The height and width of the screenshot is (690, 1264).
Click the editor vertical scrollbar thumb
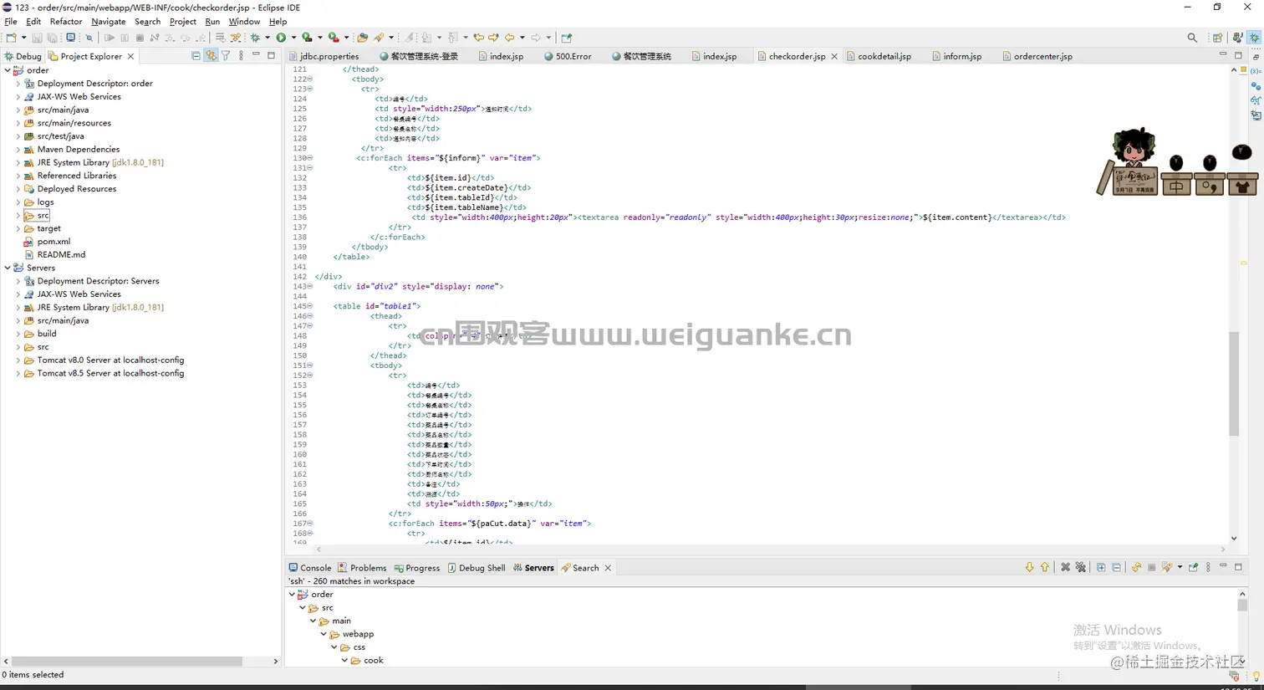point(1234,384)
